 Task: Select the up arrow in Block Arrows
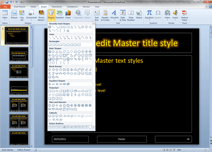click(57, 70)
